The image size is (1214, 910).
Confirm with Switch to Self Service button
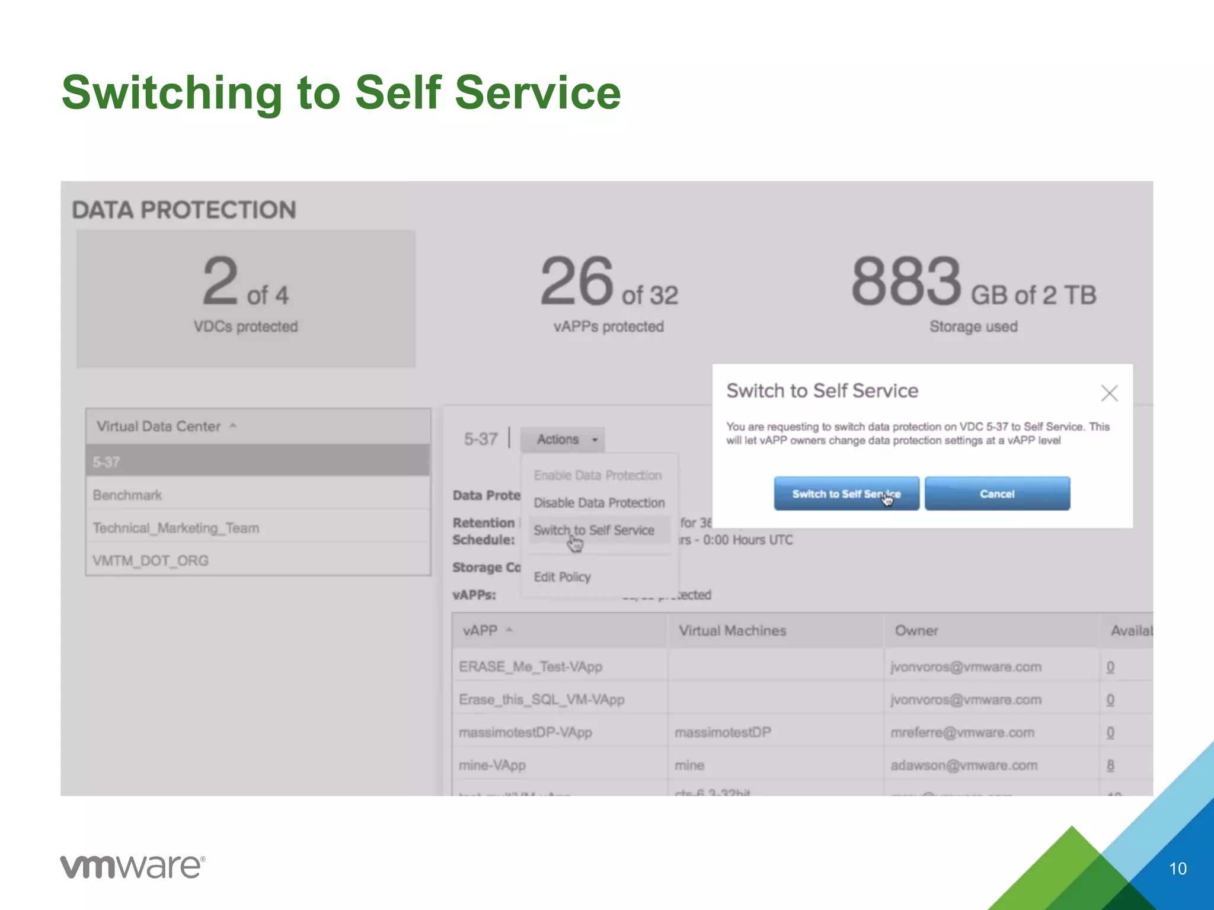pyautogui.click(x=846, y=494)
